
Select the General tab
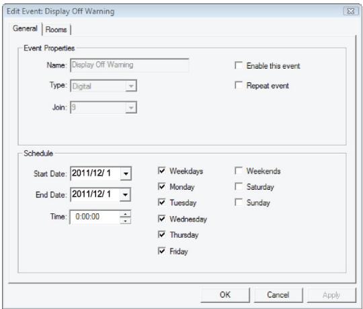[25, 28]
